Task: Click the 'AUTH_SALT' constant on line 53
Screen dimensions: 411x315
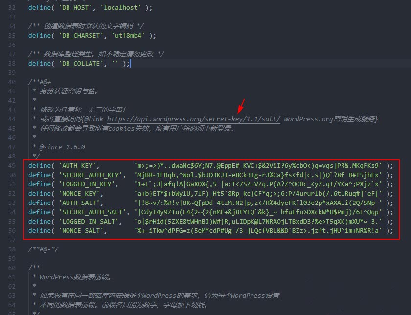Action: click(79, 202)
